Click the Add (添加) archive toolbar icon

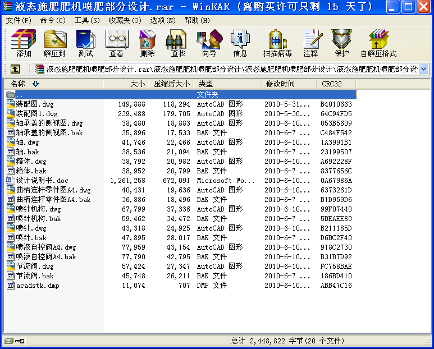click(24, 43)
